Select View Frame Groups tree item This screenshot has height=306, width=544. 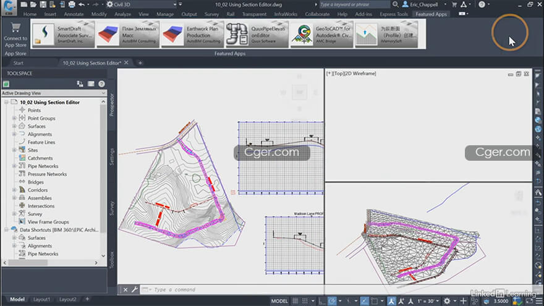click(x=48, y=222)
